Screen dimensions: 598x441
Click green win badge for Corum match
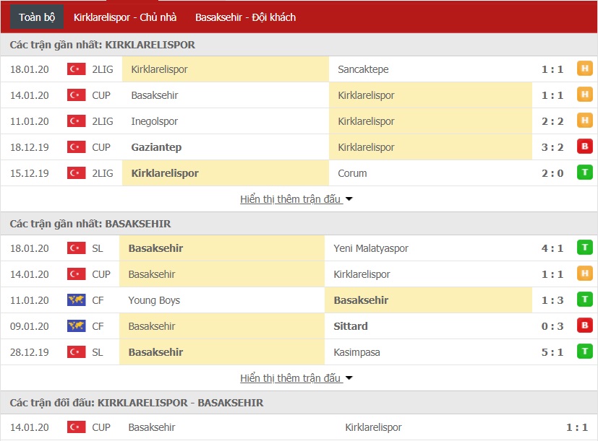click(x=585, y=173)
